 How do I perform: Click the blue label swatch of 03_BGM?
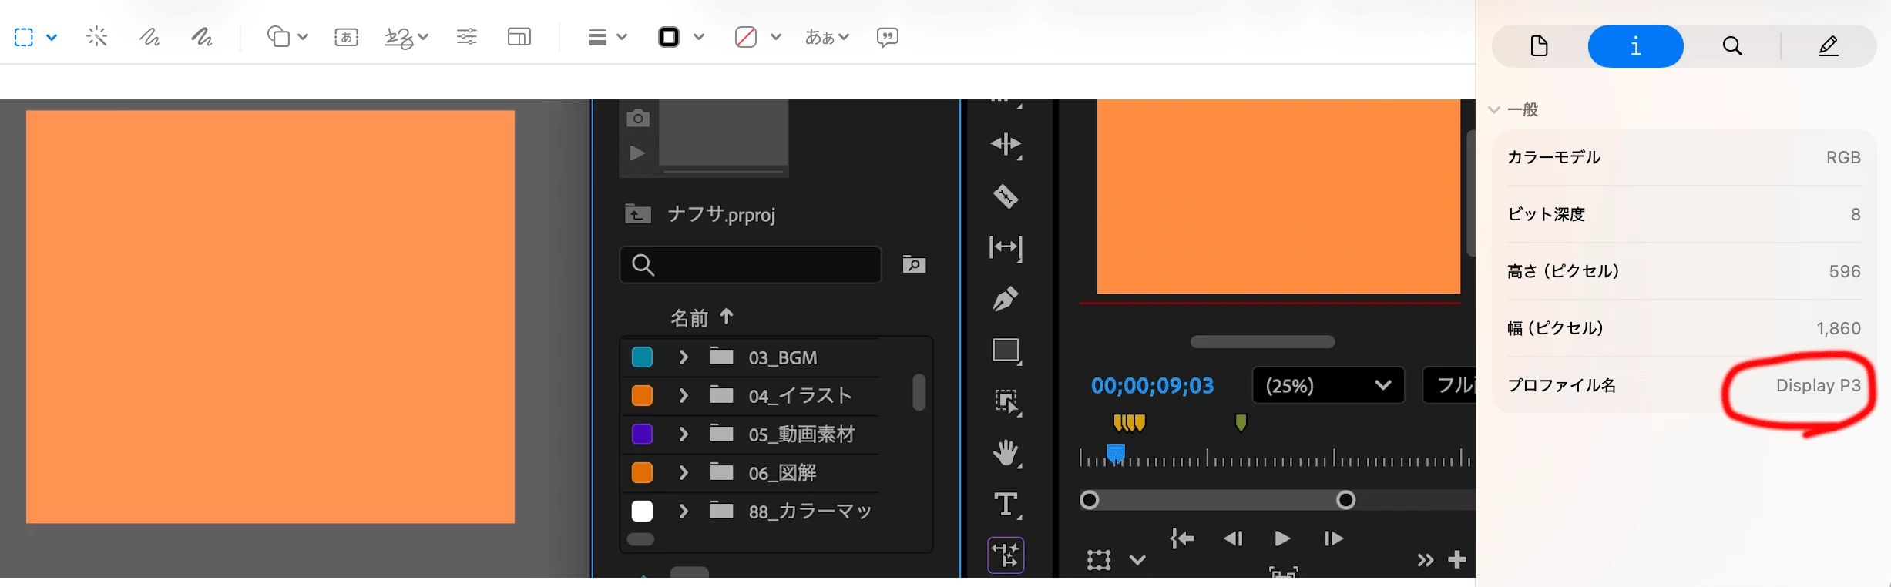(642, 357)
